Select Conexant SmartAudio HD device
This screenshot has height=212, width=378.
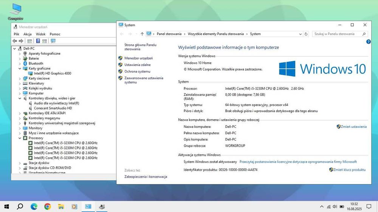tap(53, 108)
